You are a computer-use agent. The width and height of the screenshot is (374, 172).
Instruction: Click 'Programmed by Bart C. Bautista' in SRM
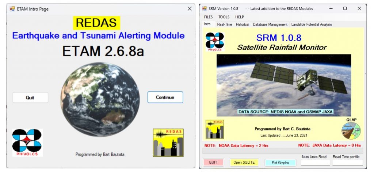[282, 129]
